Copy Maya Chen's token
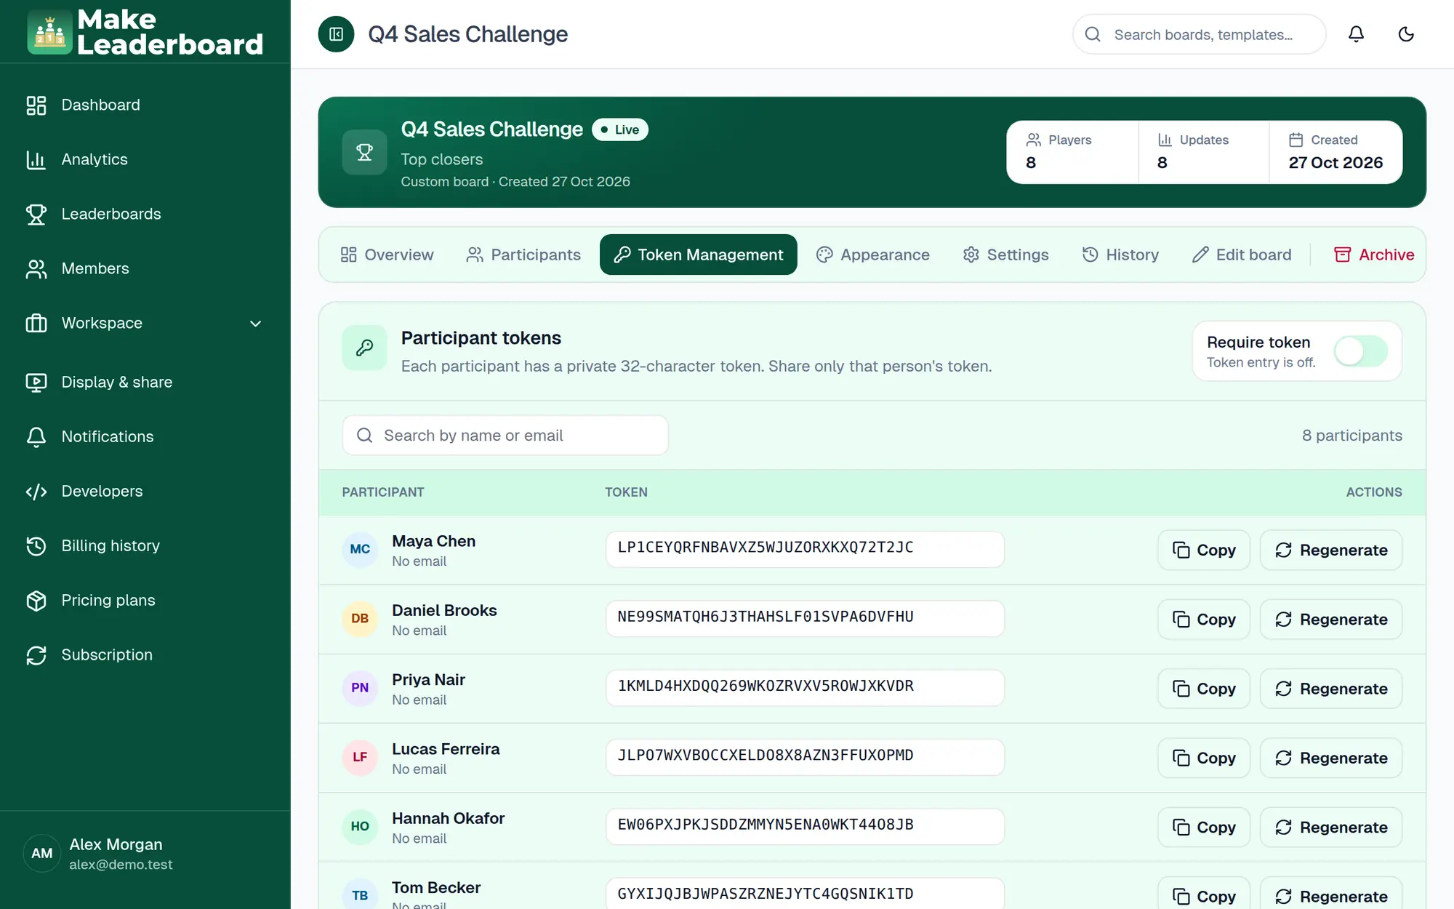Viewport: 1454px width, 909px height. coord(1204,550)
